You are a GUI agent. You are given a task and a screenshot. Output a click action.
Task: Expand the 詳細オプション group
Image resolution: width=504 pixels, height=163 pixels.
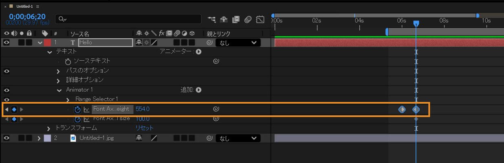click(x=58, y=81)
